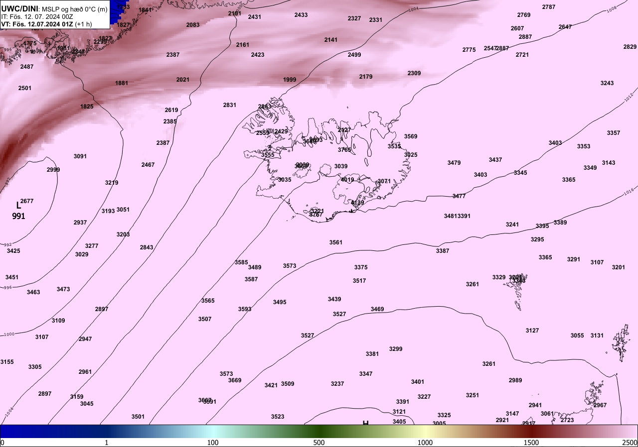Click the 2309 height value
The image size is (638, 447).
pyautogui.click(x=414, y=73)
